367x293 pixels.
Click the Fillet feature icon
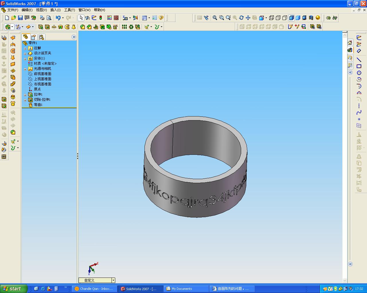pos(83,27)
